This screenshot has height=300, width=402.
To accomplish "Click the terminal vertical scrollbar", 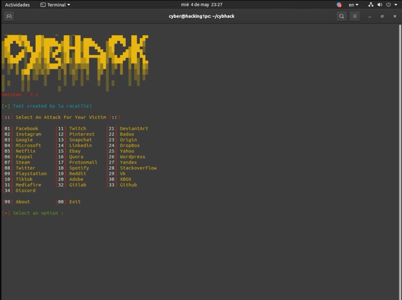I will click(400, 162).
